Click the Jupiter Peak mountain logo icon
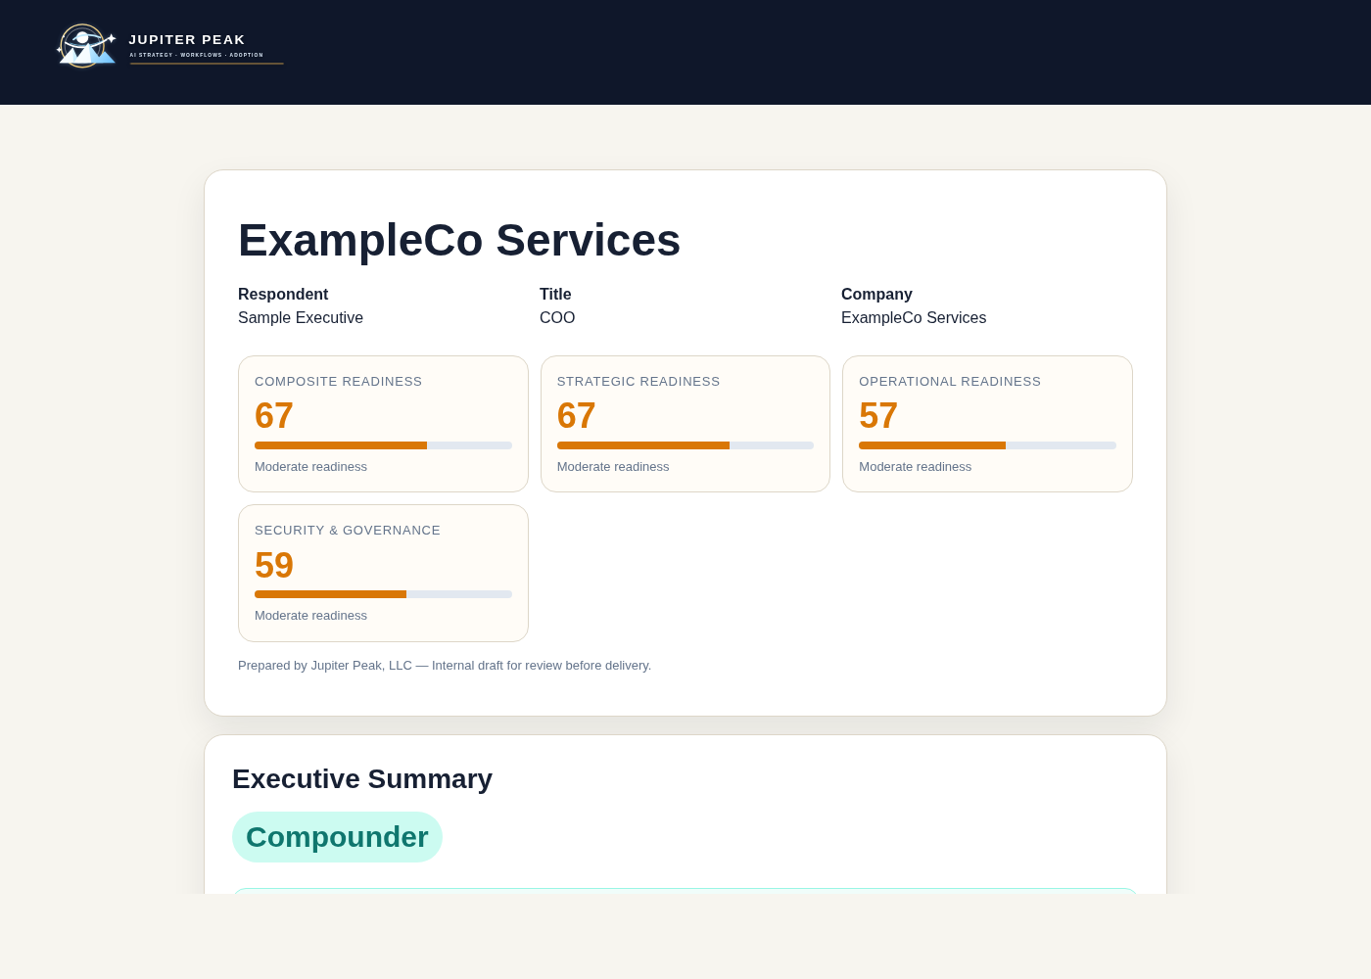Viewport: 1371px width, 979px height. coord(86,46)
